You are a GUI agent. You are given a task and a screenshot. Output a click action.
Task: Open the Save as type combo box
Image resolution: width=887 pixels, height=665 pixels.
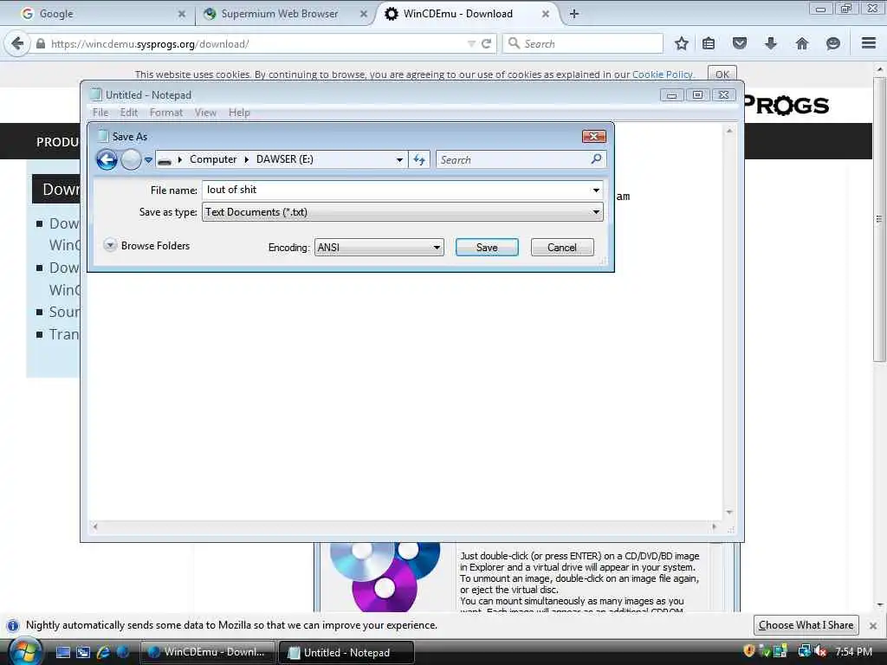tap(402, 212)
